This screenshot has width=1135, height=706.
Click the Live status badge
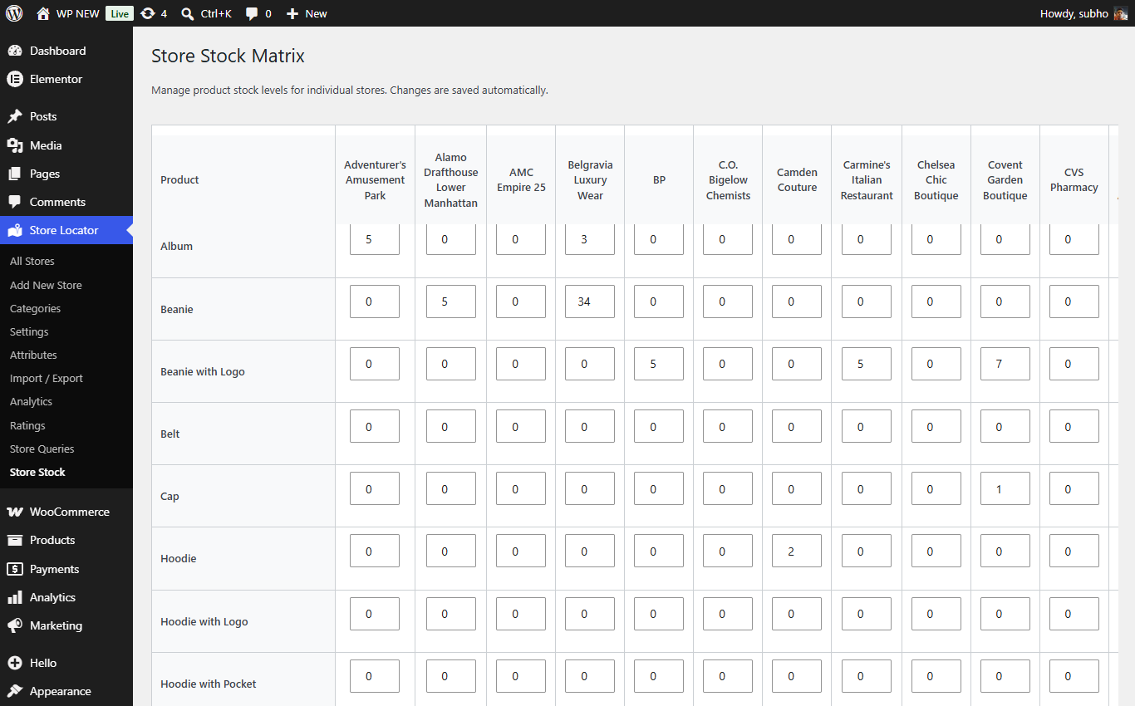click(120, 13)
